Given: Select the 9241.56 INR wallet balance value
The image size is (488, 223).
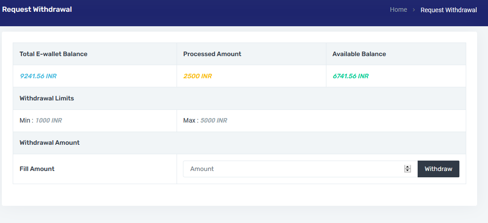Looking at the screenshot, I should (38, 76).
